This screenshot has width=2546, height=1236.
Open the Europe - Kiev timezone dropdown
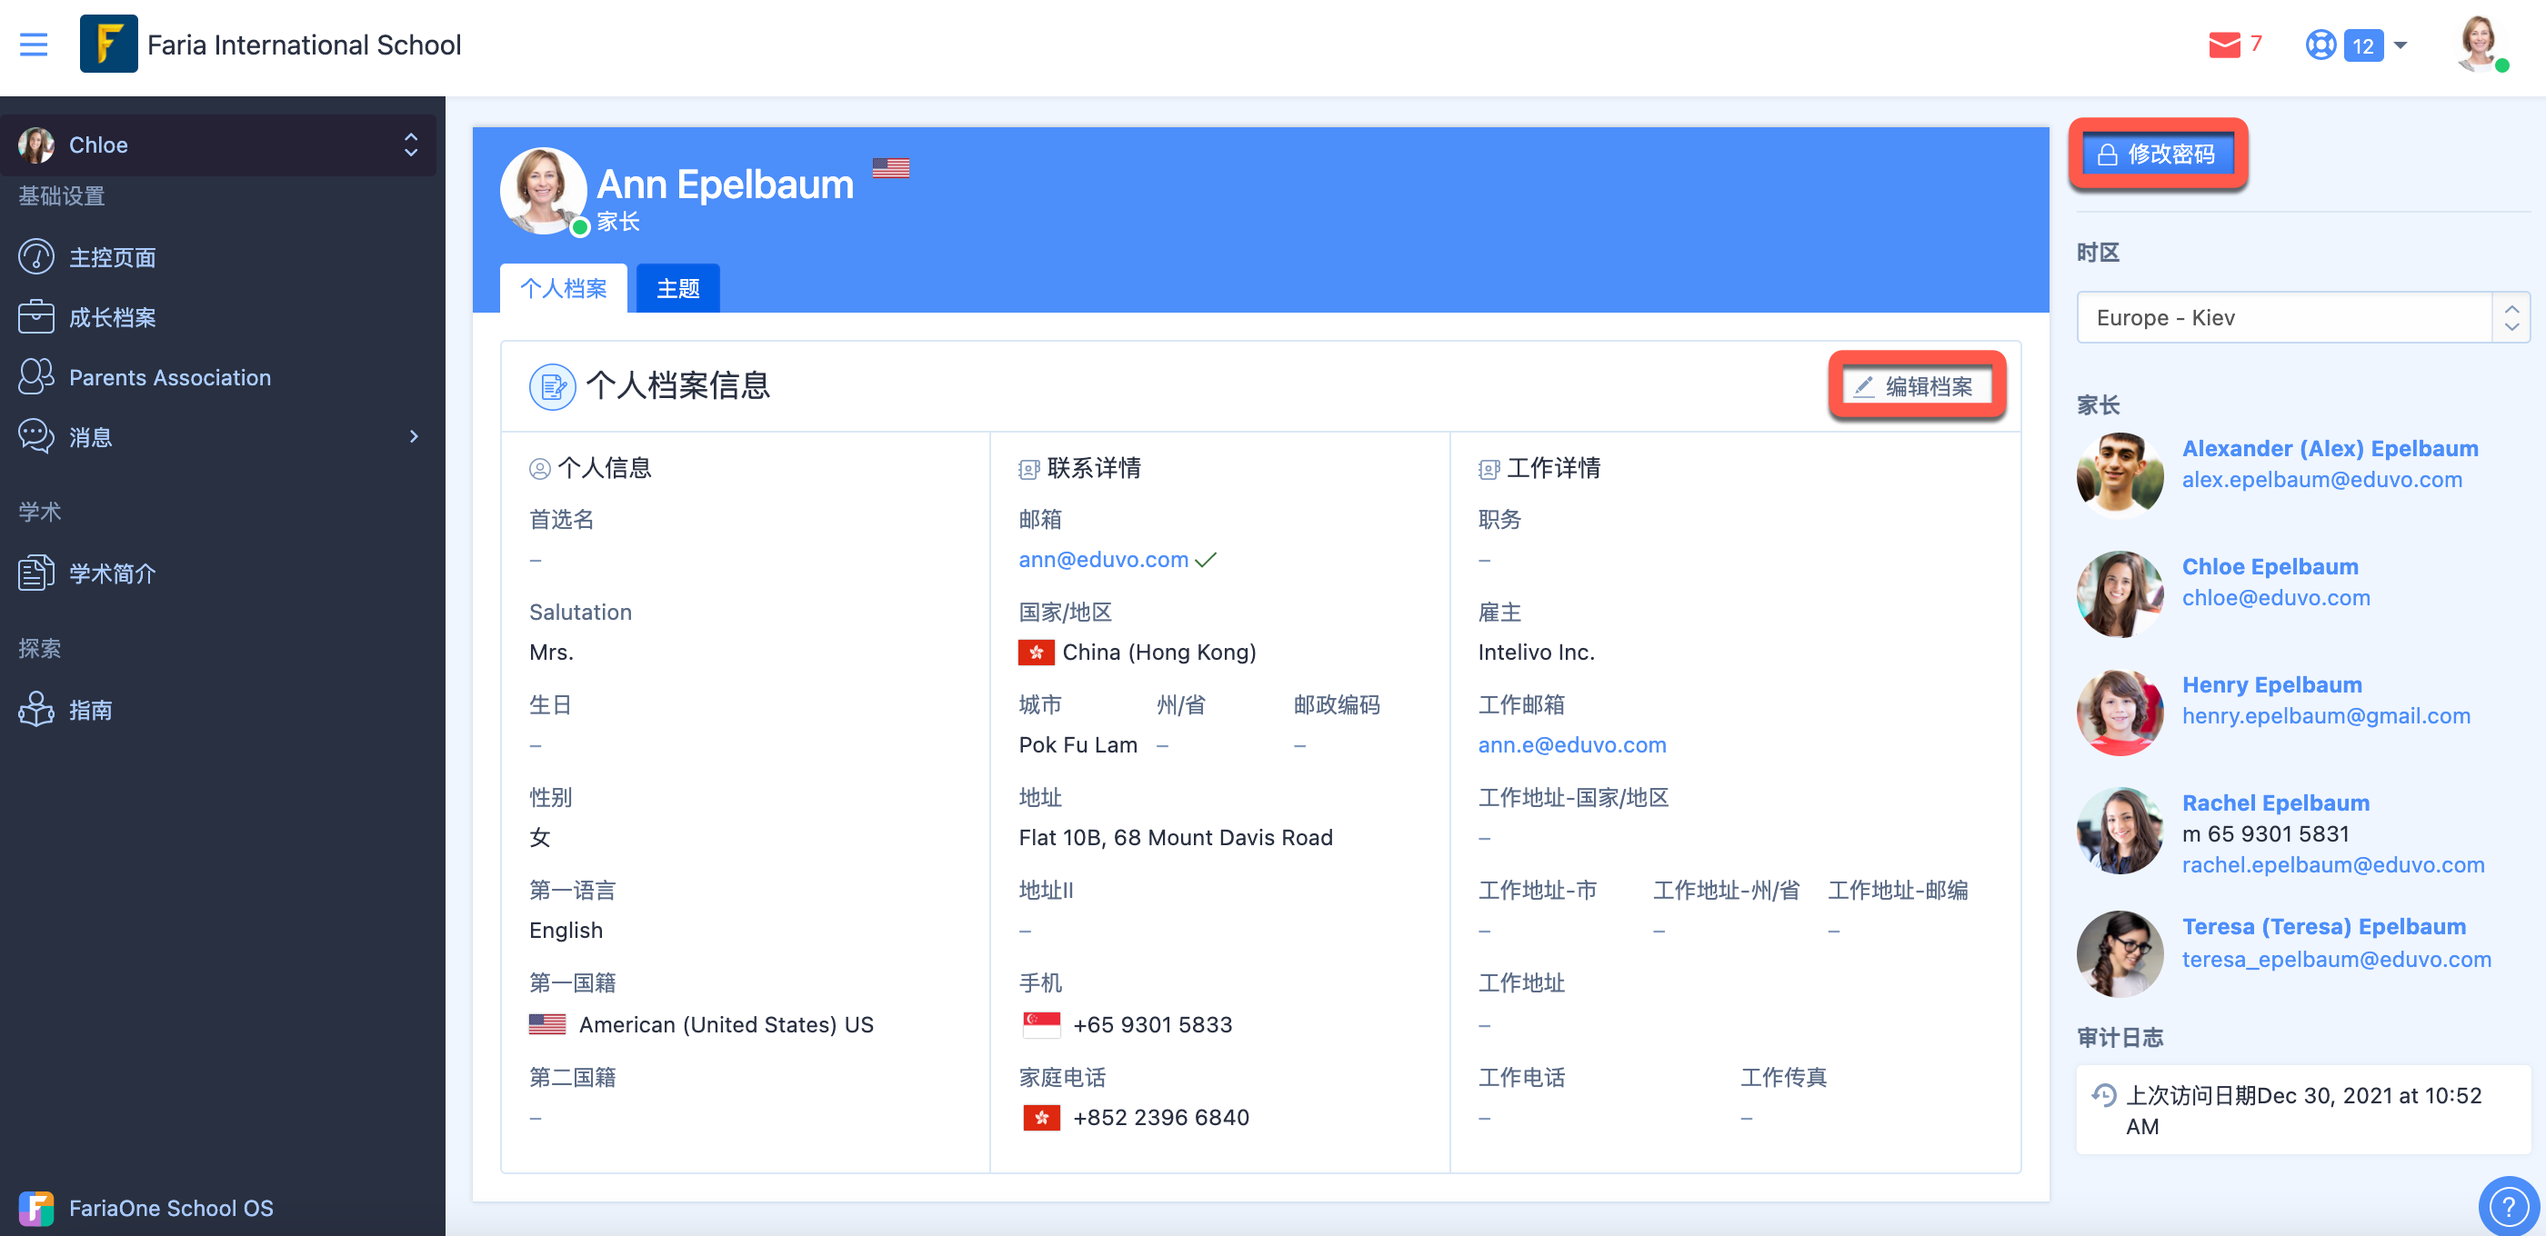pyautogui.click(x=2303, y=317)
